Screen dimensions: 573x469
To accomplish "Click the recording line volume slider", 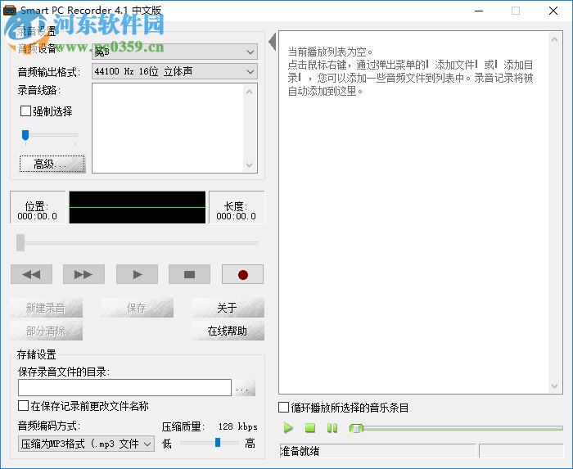I will coord(50,135).
